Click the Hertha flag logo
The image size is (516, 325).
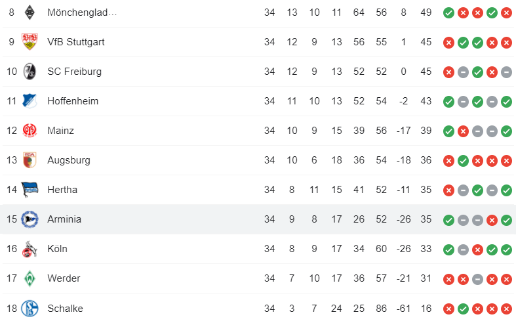click(x=30, y=190)
